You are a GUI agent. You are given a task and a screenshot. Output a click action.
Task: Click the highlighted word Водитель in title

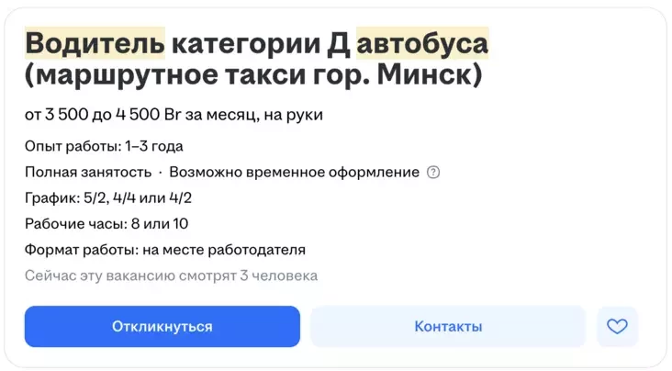95,42
